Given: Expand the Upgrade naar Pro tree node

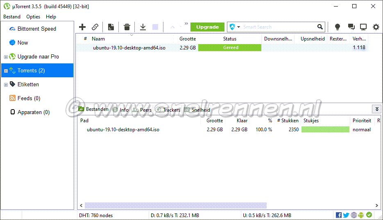Looking at the screenshot, I should [x=6, y=57].
